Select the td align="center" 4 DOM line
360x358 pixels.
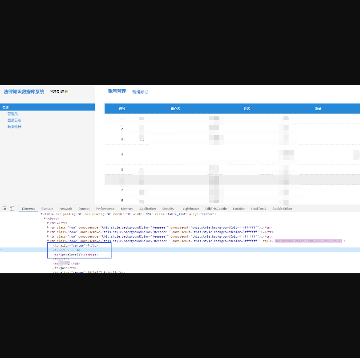[x=76, y=246]
